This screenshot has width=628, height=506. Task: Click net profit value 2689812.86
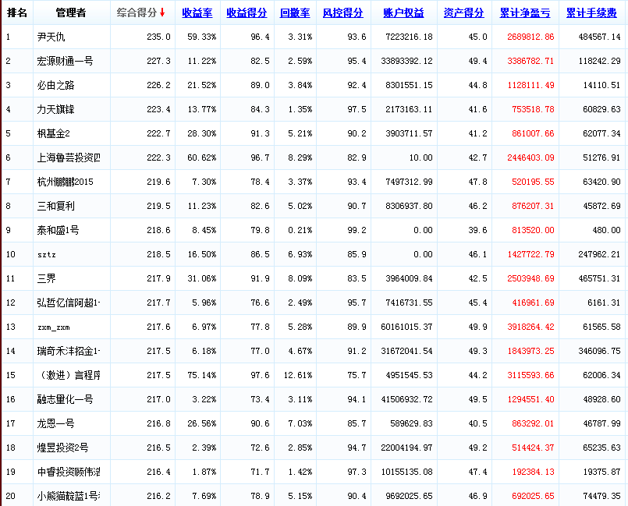coord(530,37)
